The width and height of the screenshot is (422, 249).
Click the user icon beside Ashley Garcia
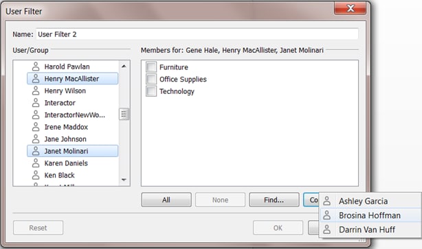326,201
